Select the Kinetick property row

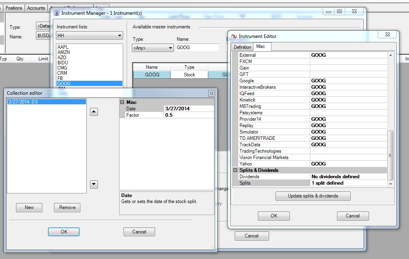coord(313,100)
